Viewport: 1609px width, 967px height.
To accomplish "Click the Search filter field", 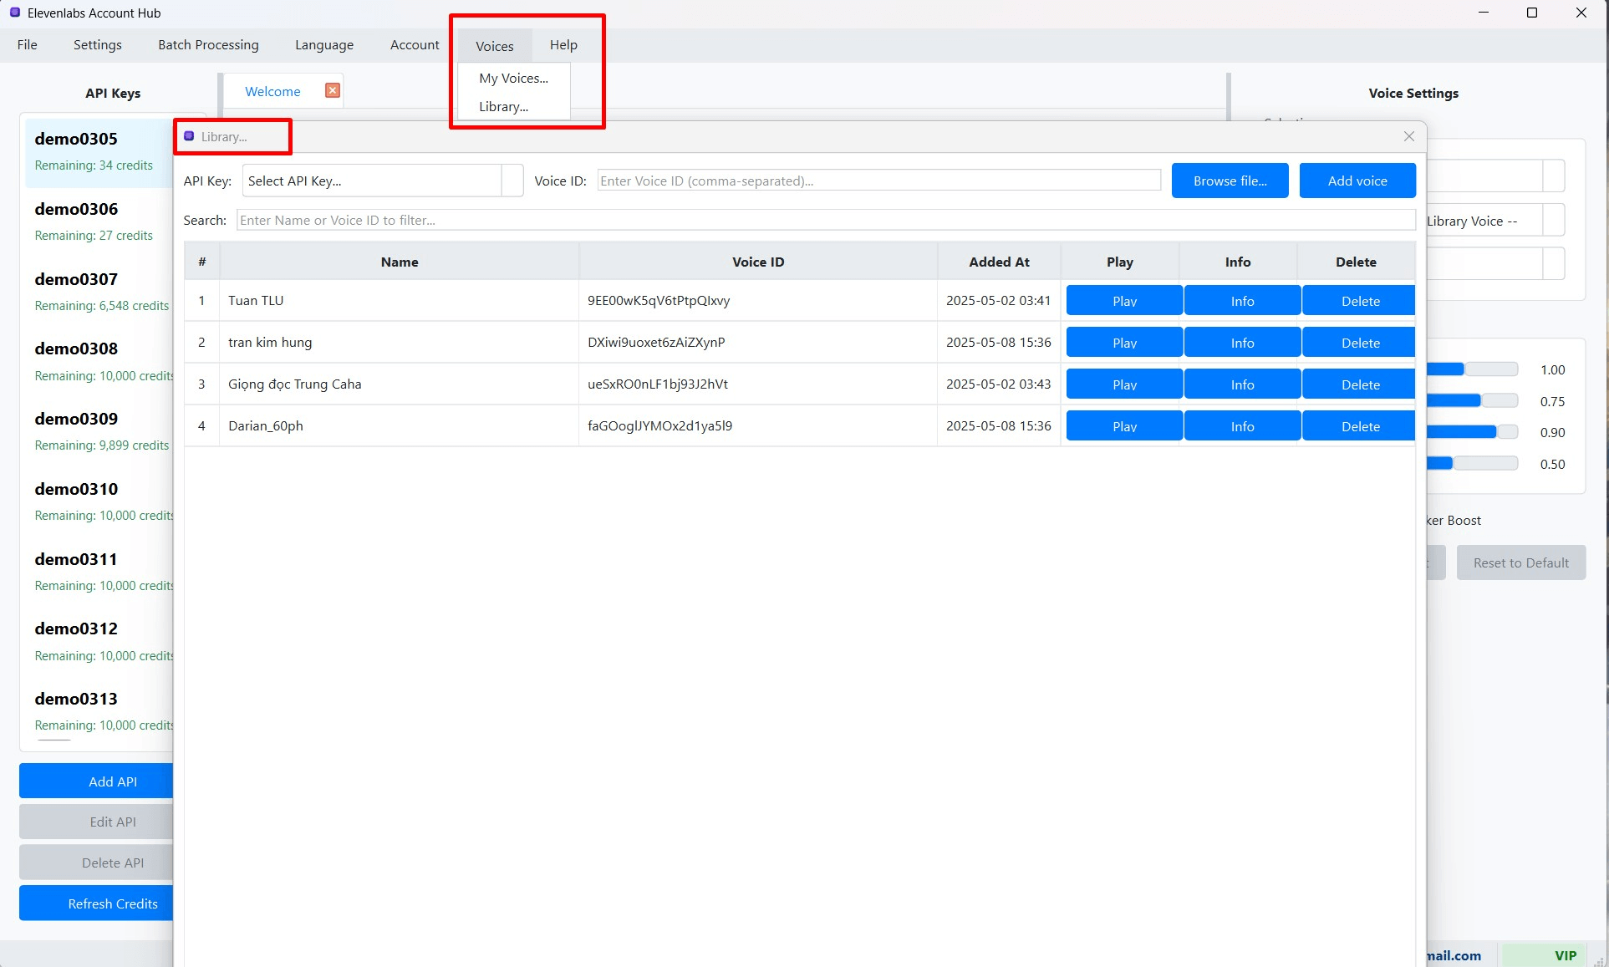I will (825, 220).
